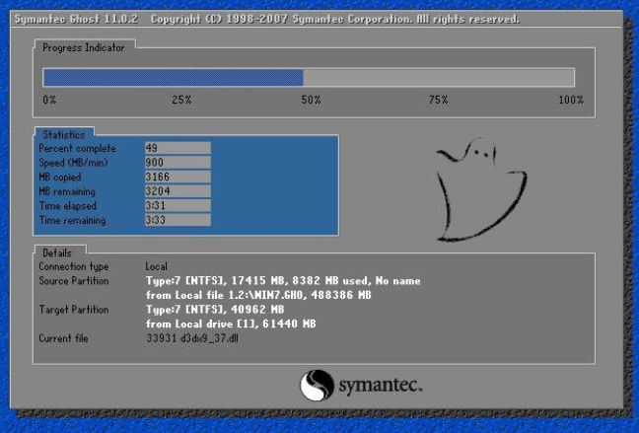
Task: Click the 100% mark label
Action: [571, 100]
